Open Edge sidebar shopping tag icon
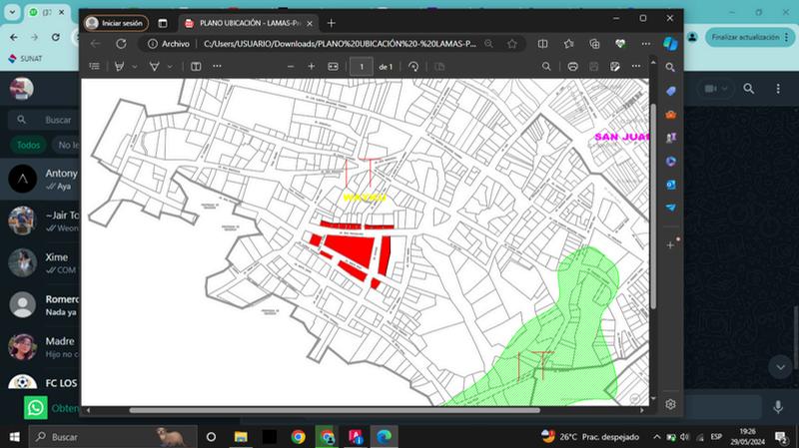Viewport: 799px width, 448px height. 670,91
